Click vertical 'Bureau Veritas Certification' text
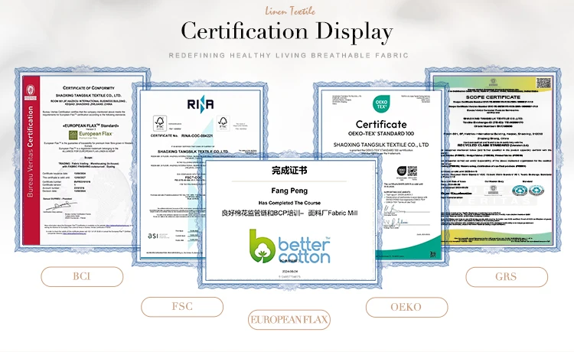574x352 pixels. (30, 152)
